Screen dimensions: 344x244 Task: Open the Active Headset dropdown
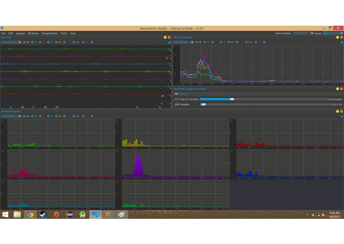[x=303, y=33]
